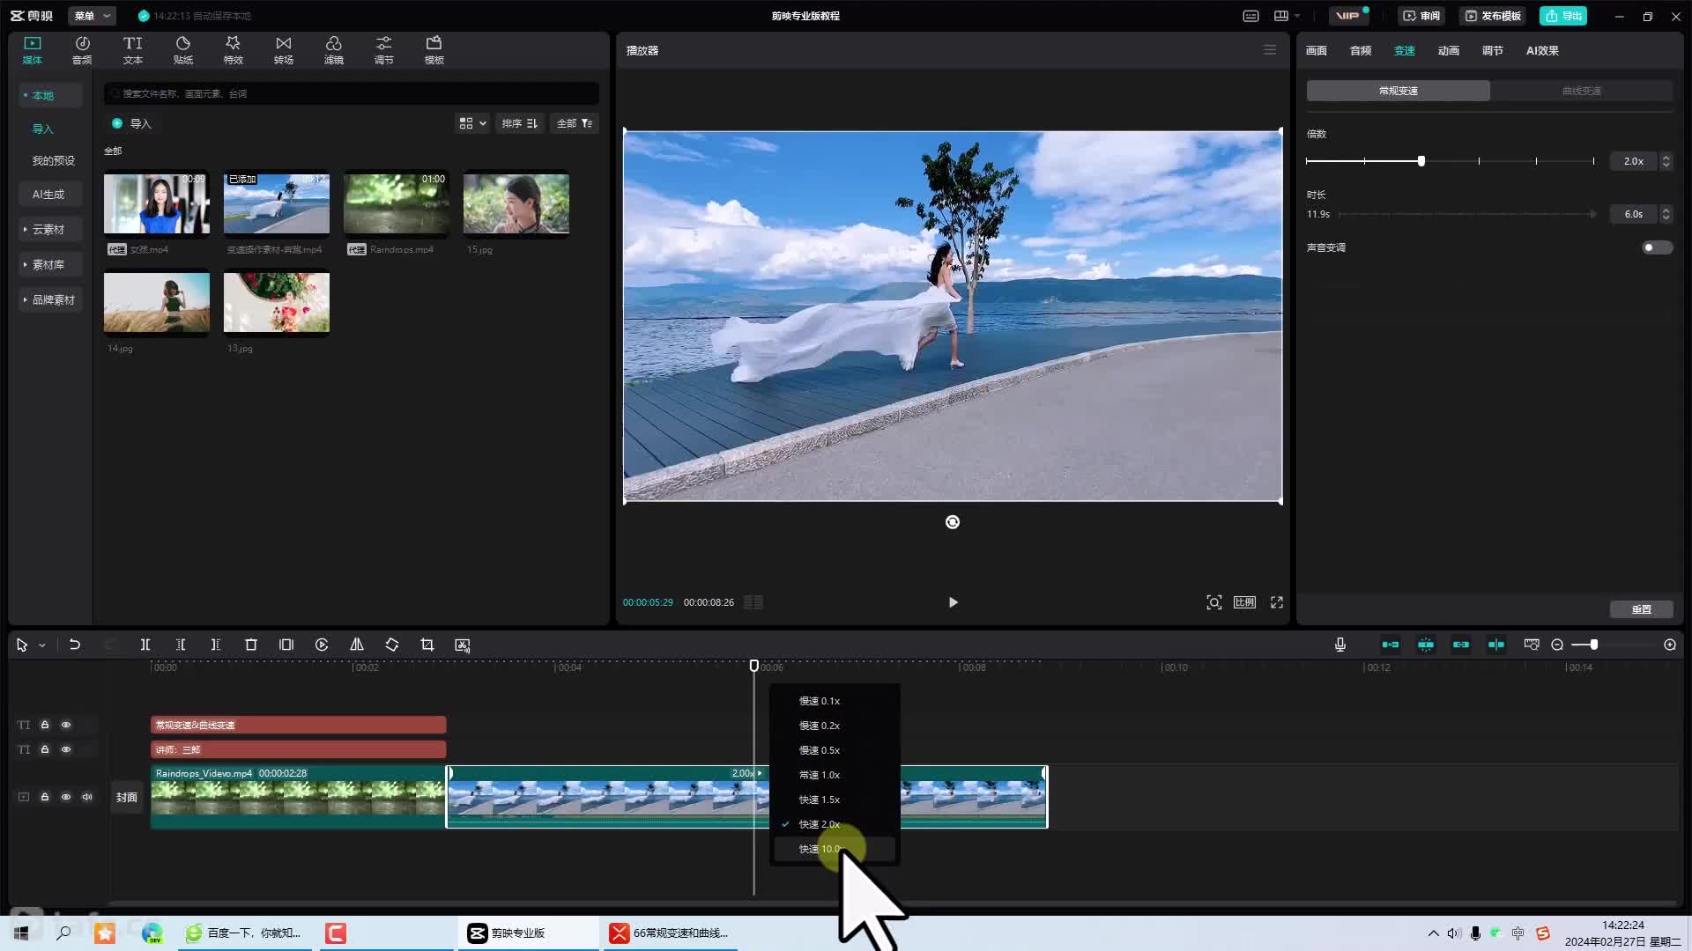Click the undo arrow in timeline toolbar
Image resolution: width=1692 pixels, height=951 pixels.
pyautogui.click(x=75, y=645)
